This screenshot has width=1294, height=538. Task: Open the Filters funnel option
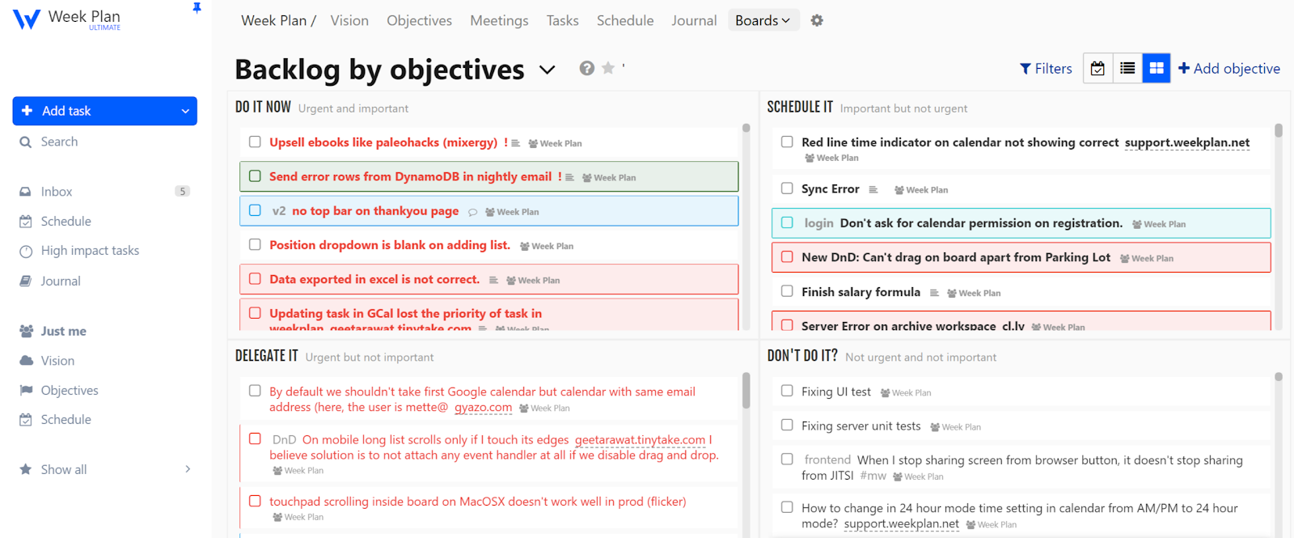[x=1046, y=69]
